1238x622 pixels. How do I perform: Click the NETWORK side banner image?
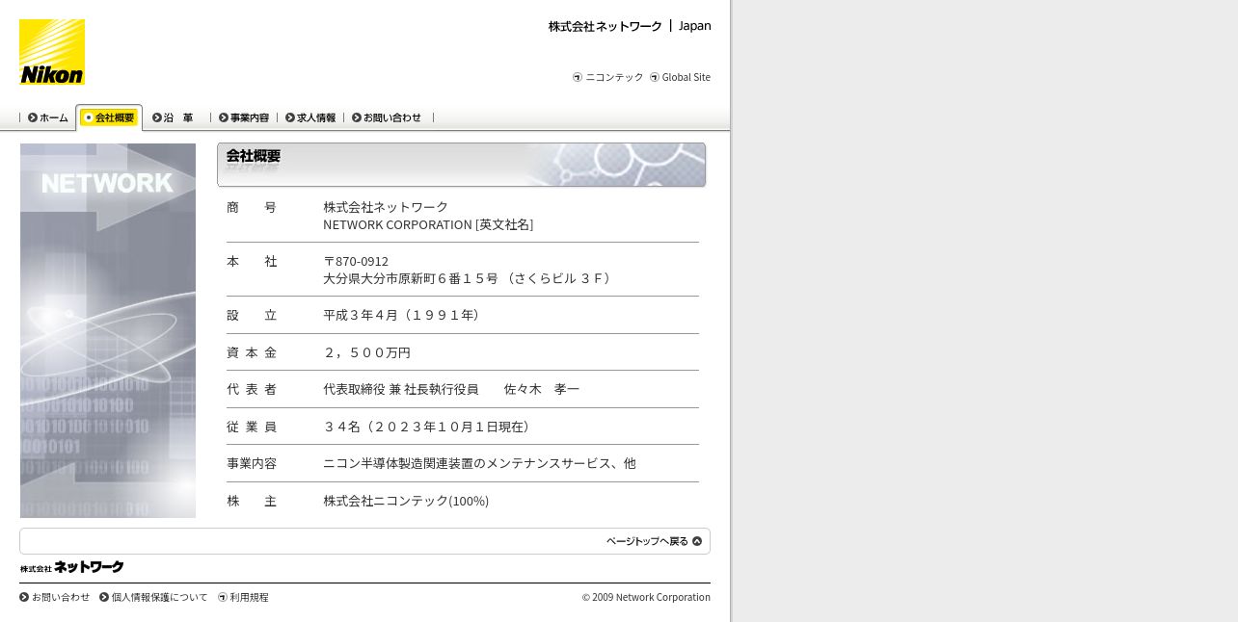(108, 330)
